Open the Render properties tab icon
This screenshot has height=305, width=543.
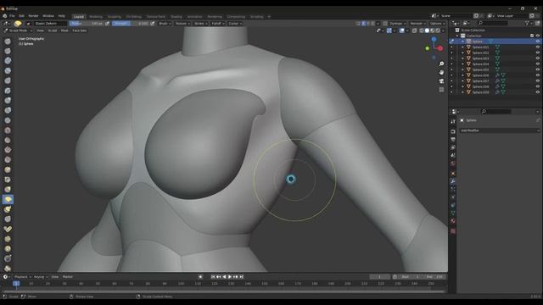(453, 131)
